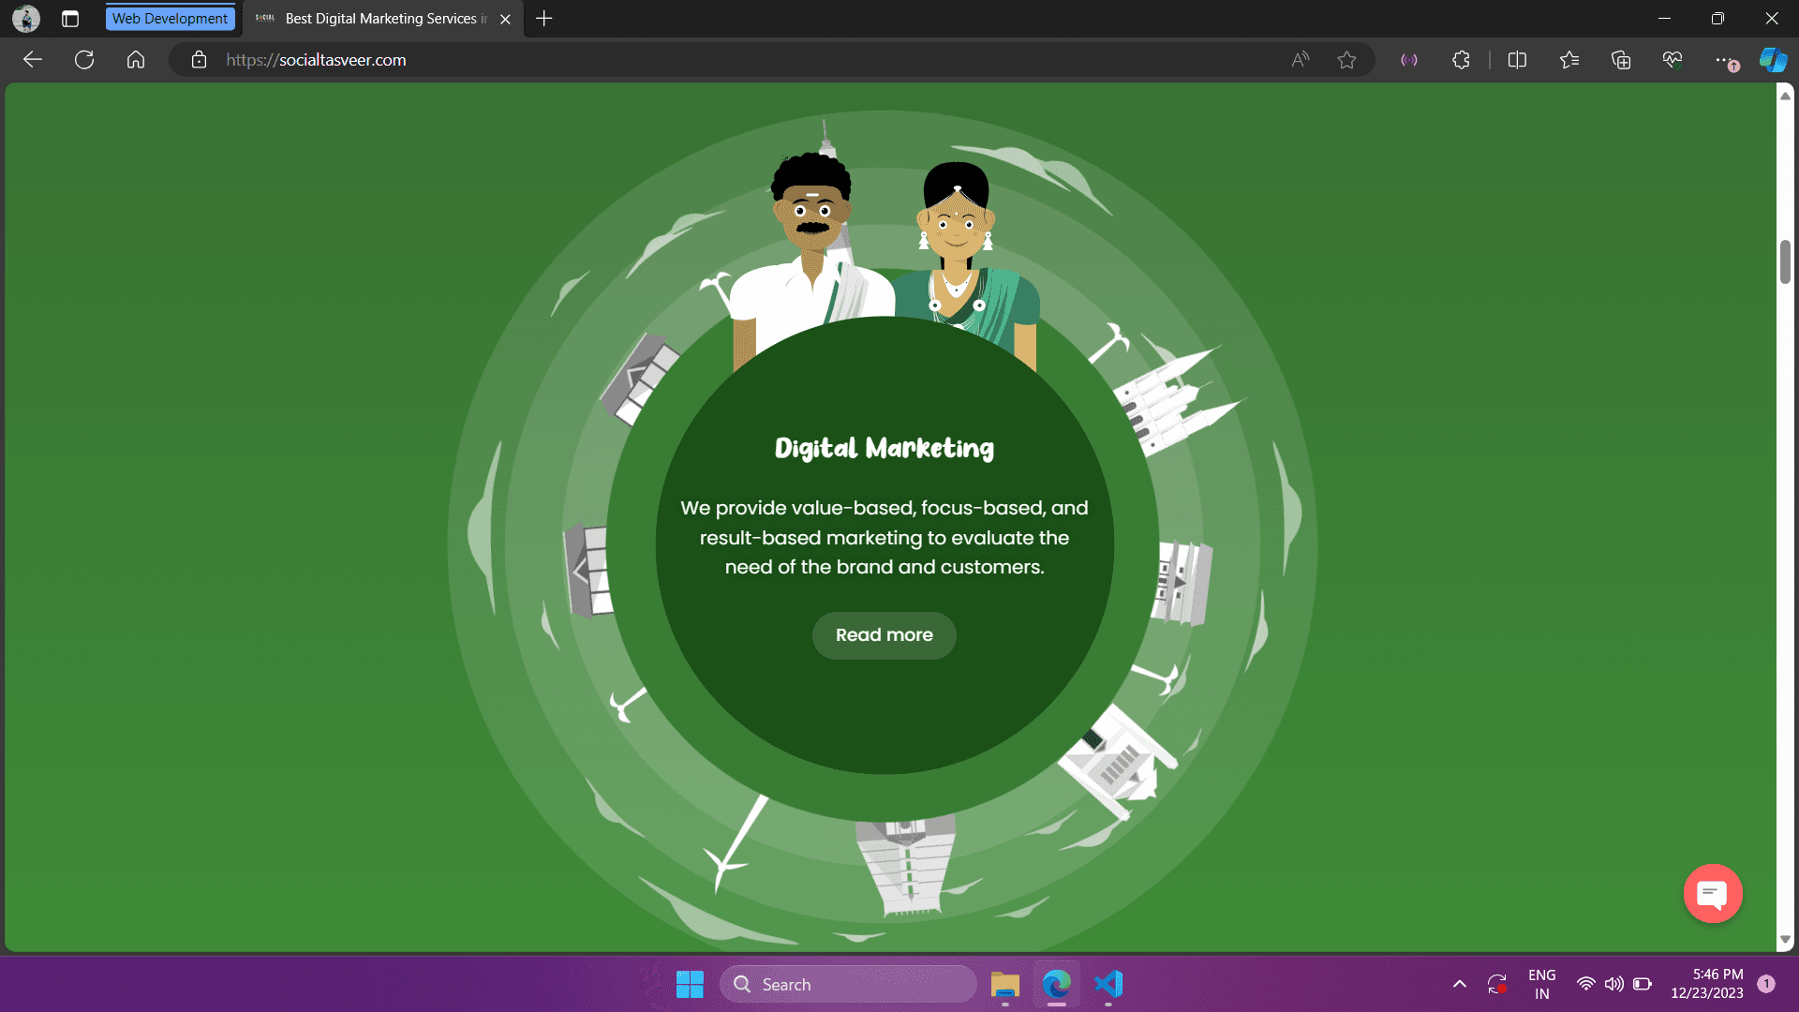Open Read aloud icon in address bar
Image resolution: width=1799 pixels, height=1012 pixels.
tap(1300, 60)
